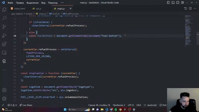Click FUEL_LEVEL_ELEM.innerText in code
The width and height of the screenshot is (199, 112).
[38, 97]
